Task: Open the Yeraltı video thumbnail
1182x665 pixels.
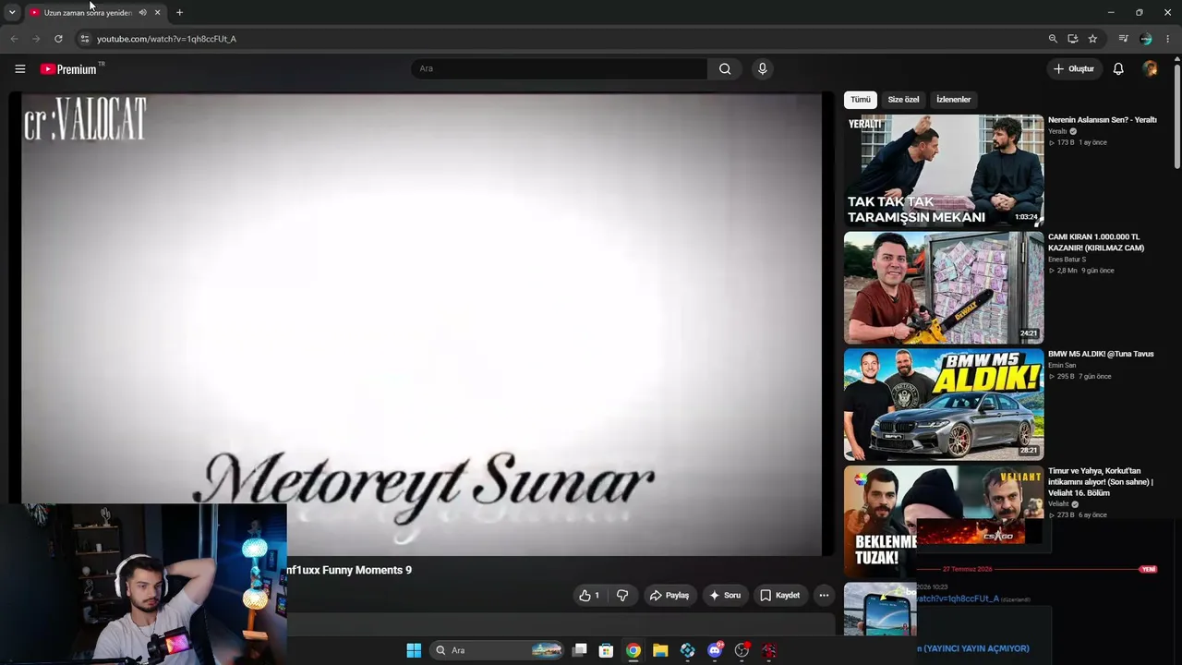Action: (944, 171)
